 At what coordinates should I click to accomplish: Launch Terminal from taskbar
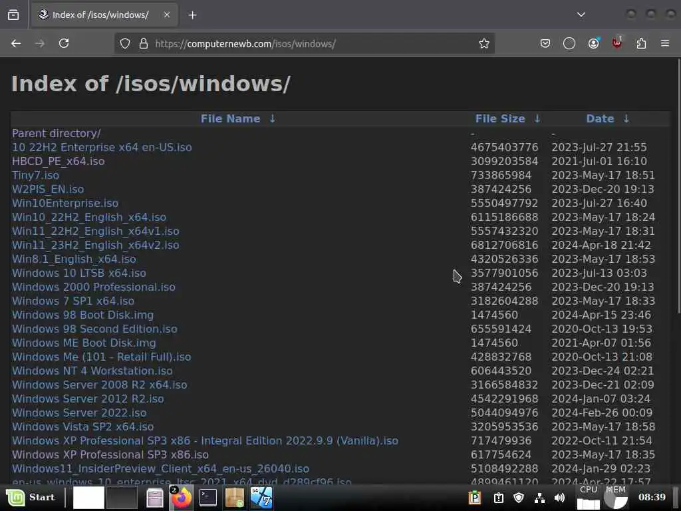(208, 497)
